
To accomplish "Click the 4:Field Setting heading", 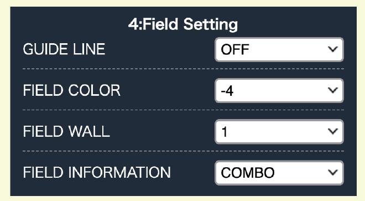I will 183,24.
